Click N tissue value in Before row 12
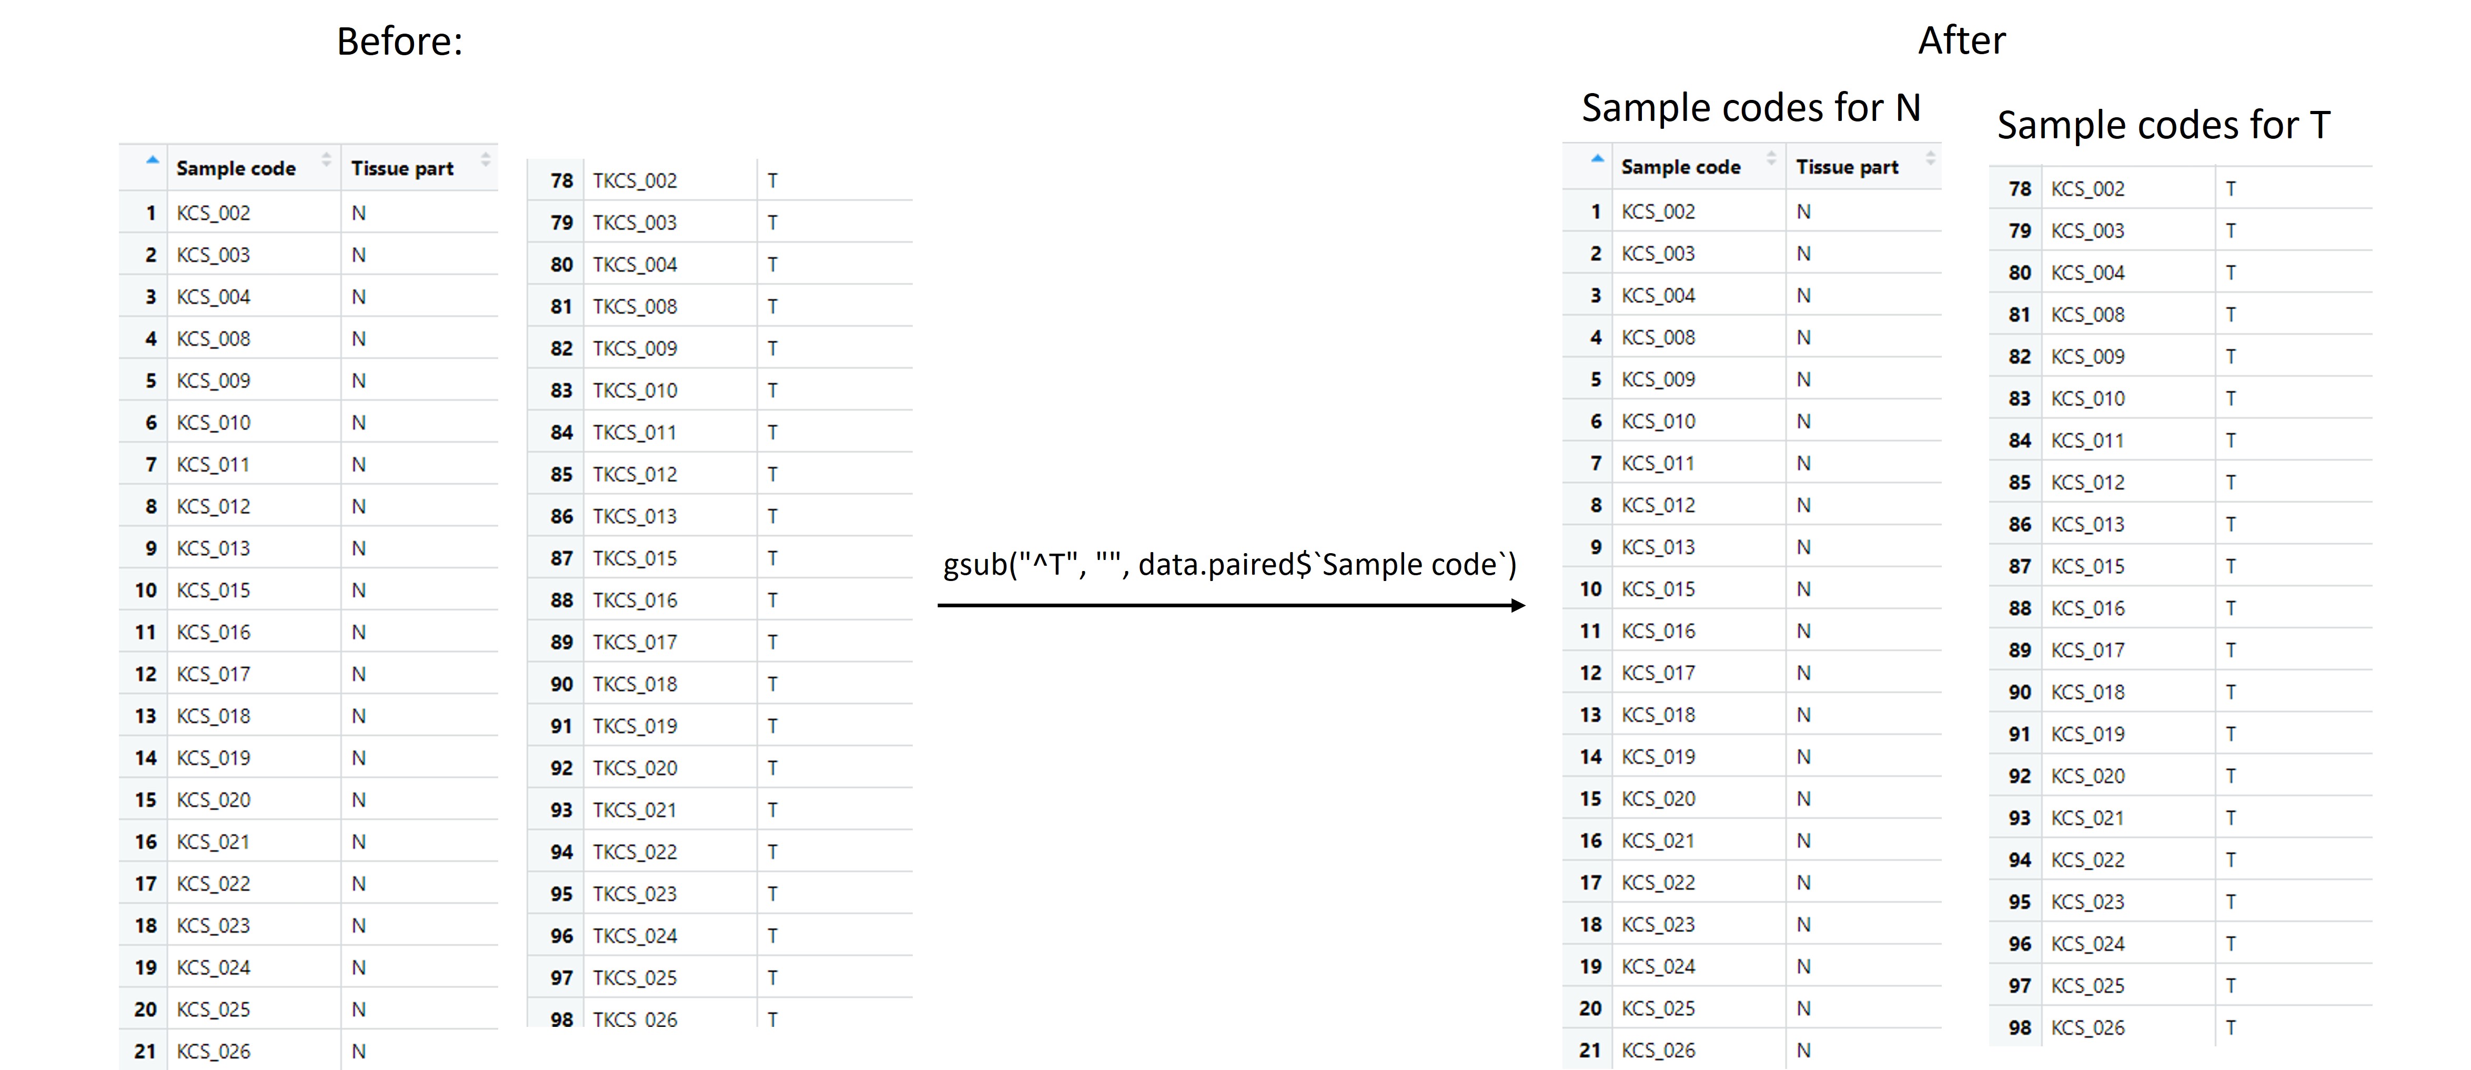This screenshot has width=2471, height=1070. [x=358, y=674]
